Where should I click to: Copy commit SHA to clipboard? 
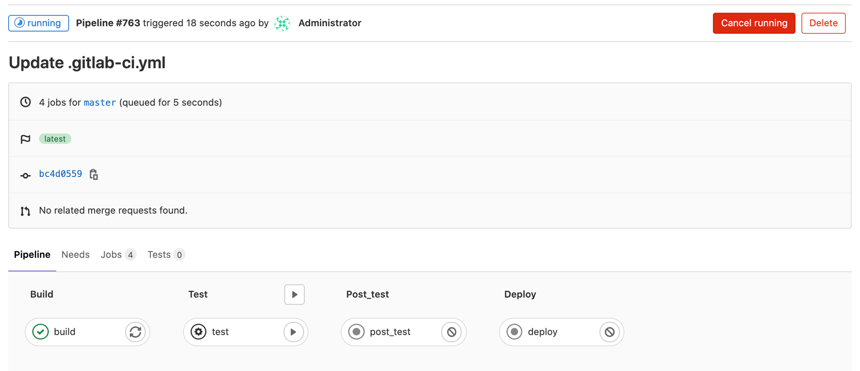click(94, 174)
